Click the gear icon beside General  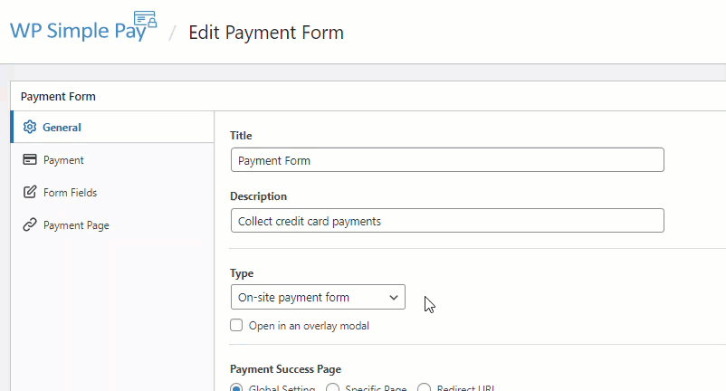[x=30, y=128]
